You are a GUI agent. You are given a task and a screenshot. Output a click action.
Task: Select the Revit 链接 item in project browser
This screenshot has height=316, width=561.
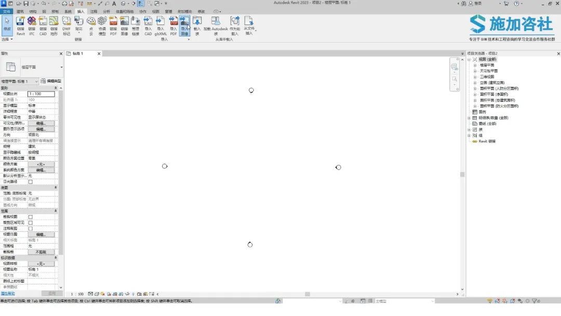tap(487, 141)
